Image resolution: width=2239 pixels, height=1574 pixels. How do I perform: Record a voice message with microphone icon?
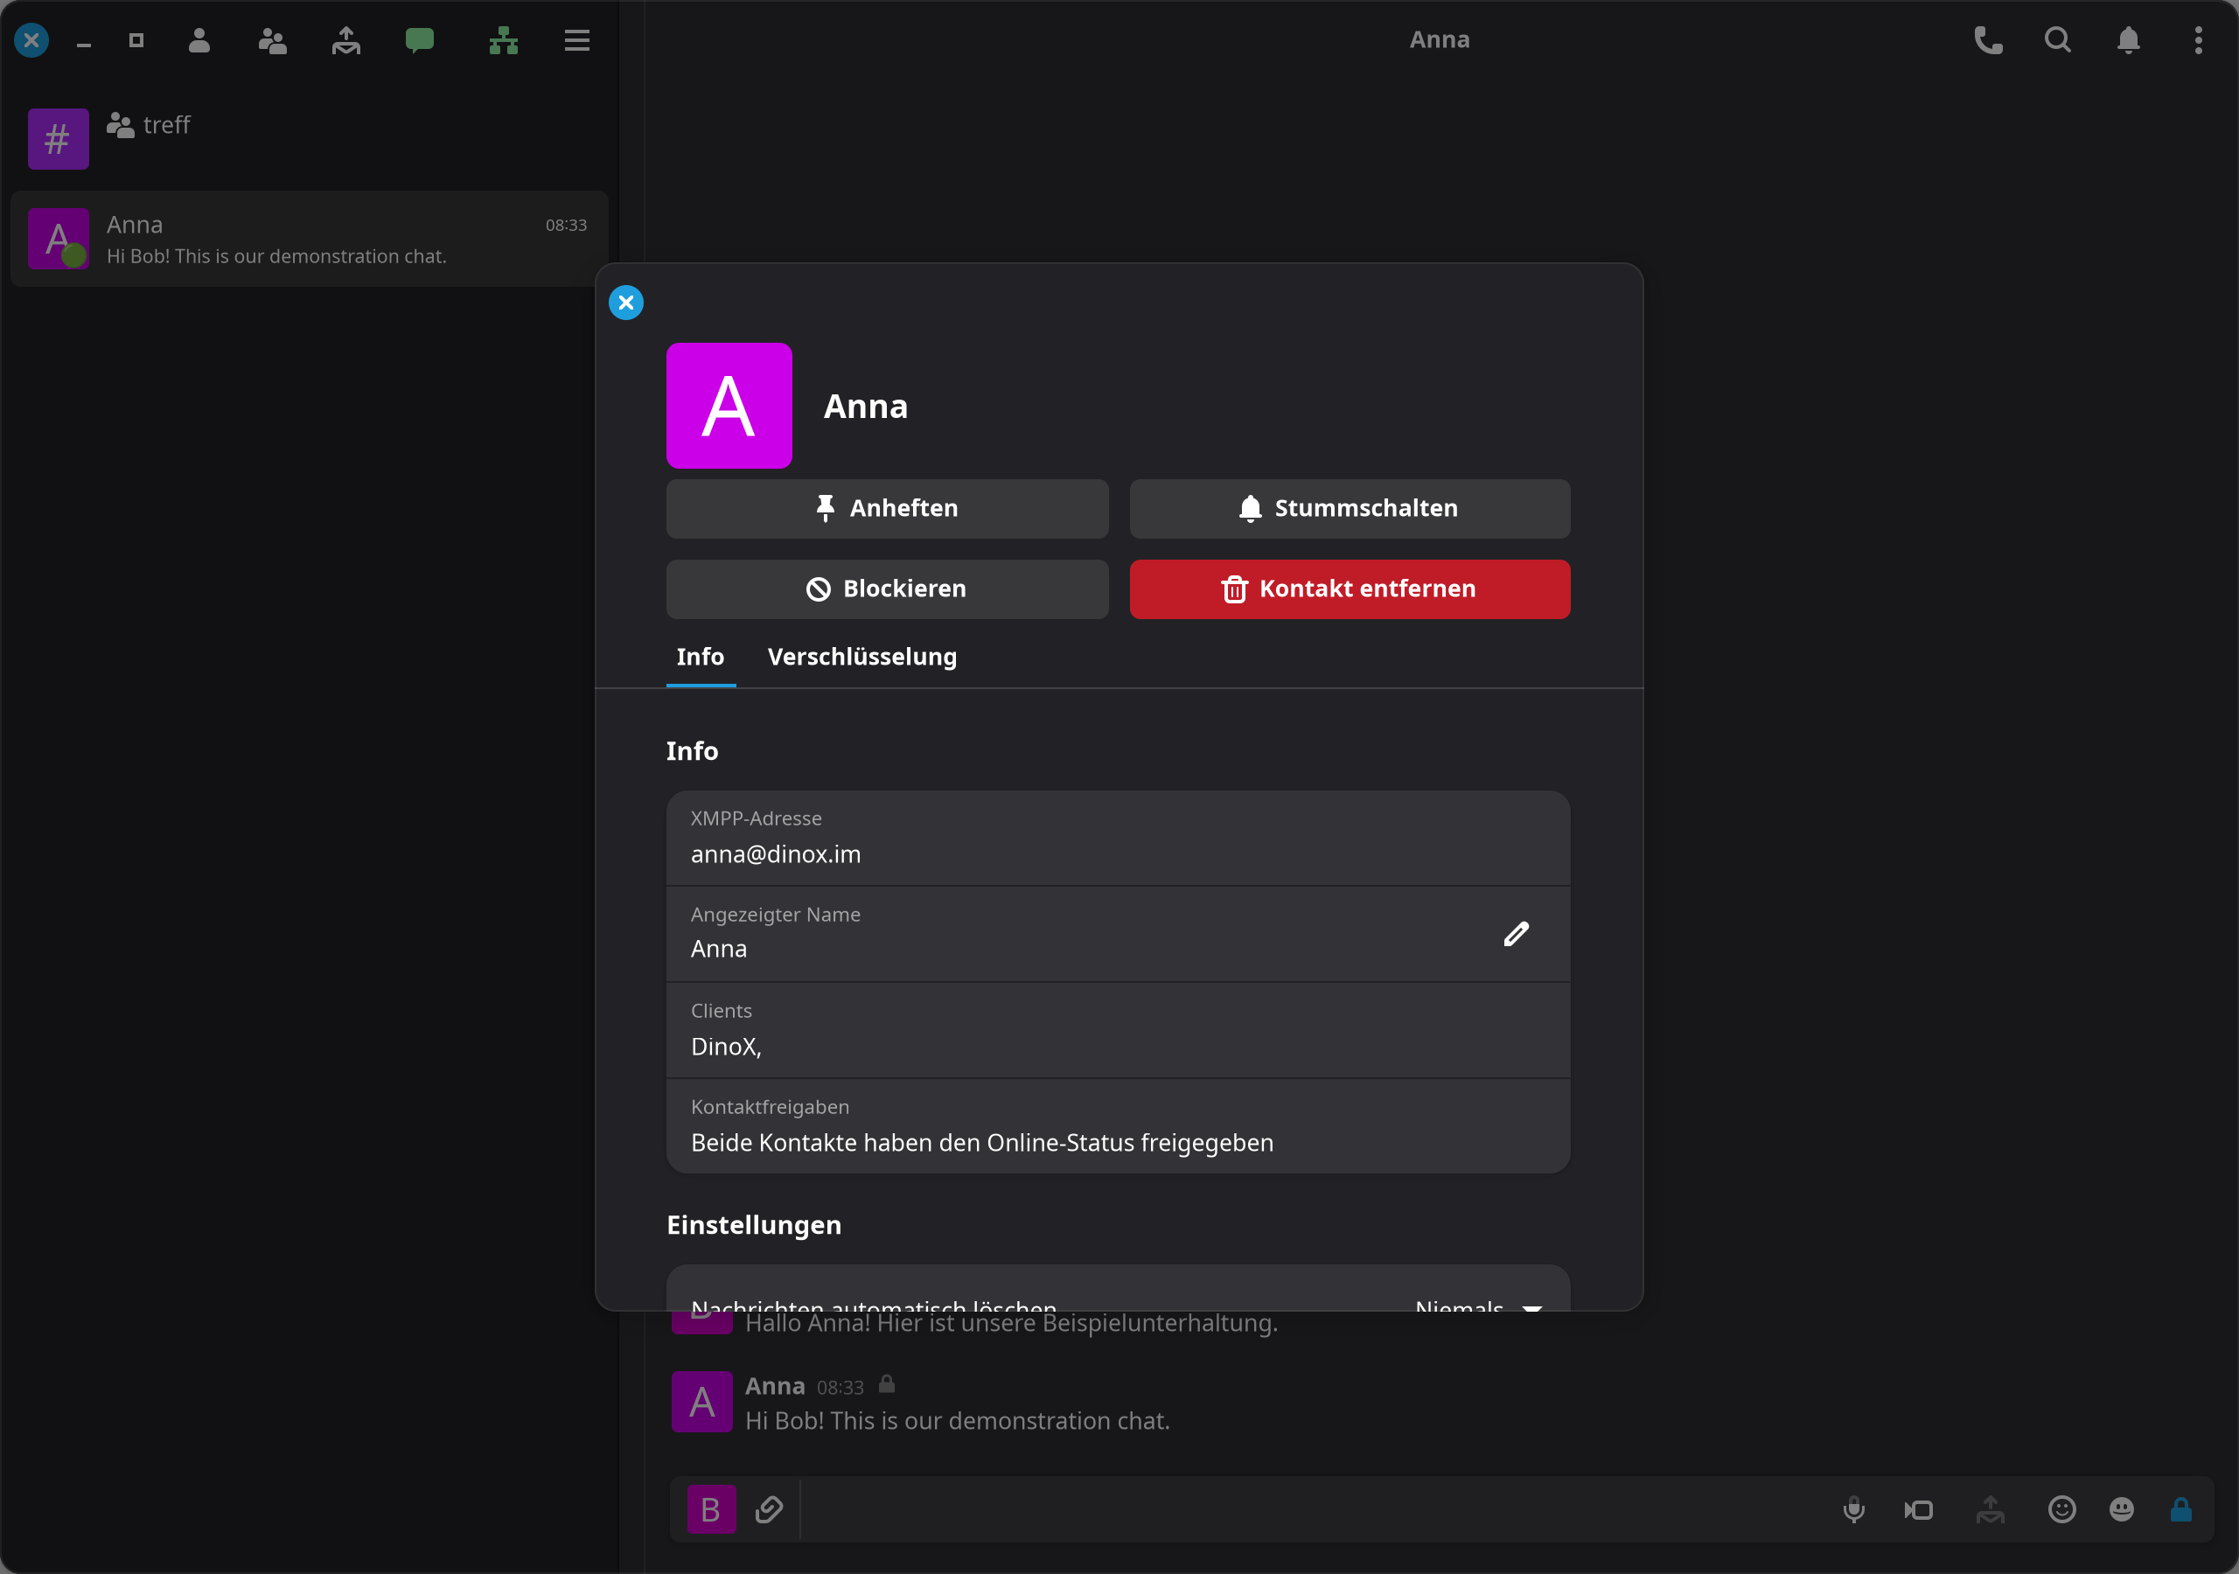click(1854, 1509)
